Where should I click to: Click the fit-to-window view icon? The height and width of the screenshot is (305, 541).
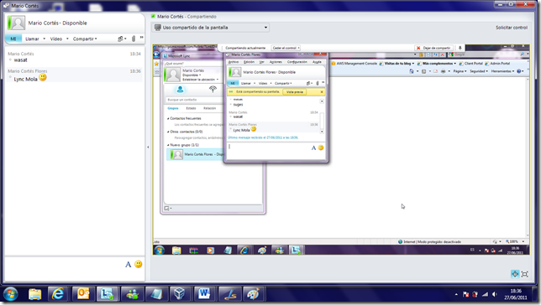pos(525,274)
